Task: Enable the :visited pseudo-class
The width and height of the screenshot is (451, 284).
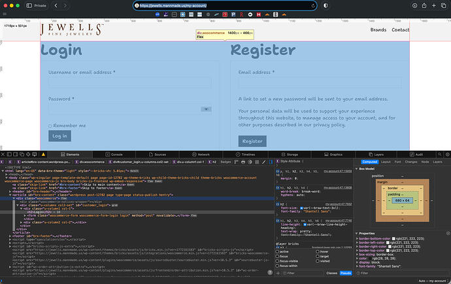Action: point(318,261)
